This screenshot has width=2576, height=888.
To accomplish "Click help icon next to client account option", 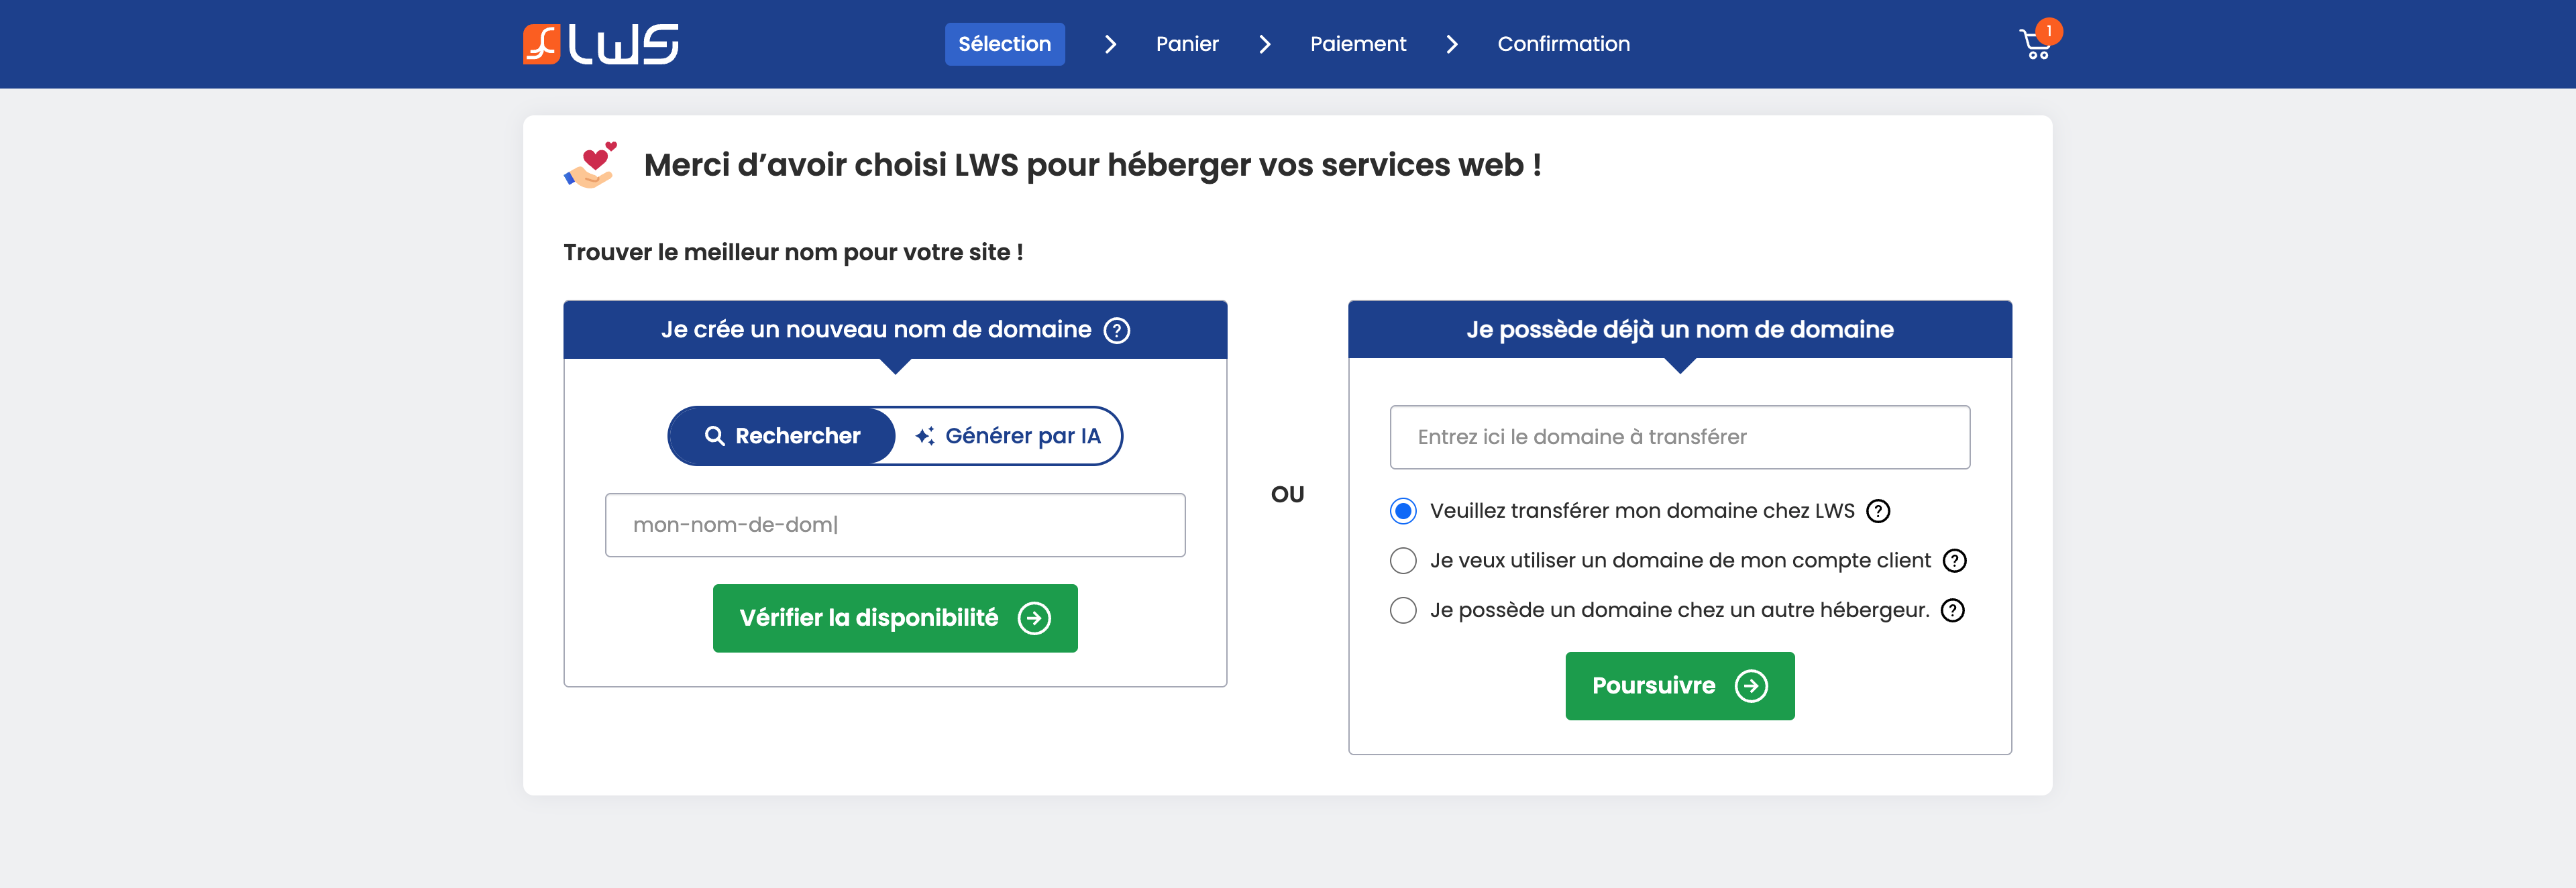I will pos(1954,561).
